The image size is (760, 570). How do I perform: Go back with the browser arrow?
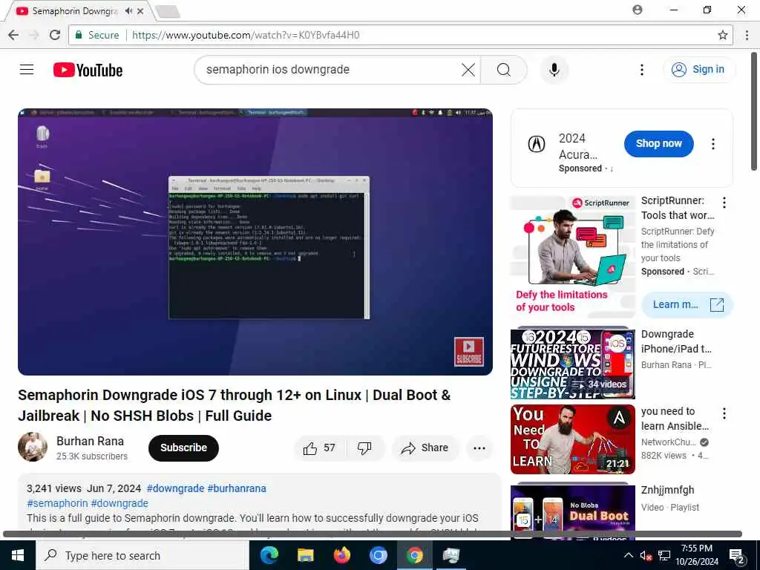click(13, 35)
